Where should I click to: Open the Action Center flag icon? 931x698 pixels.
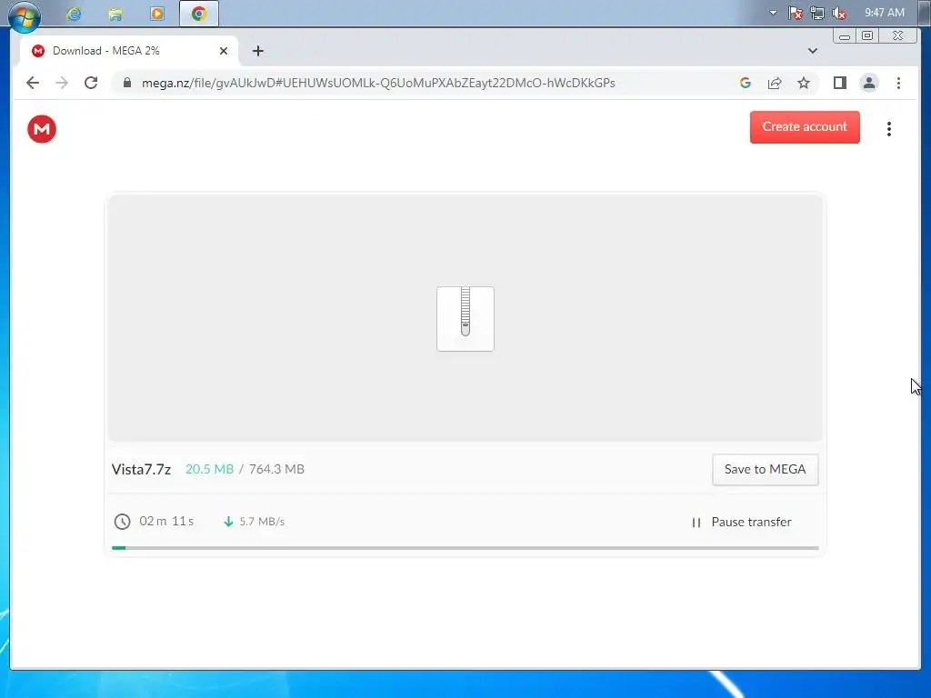tap(795, 13)
